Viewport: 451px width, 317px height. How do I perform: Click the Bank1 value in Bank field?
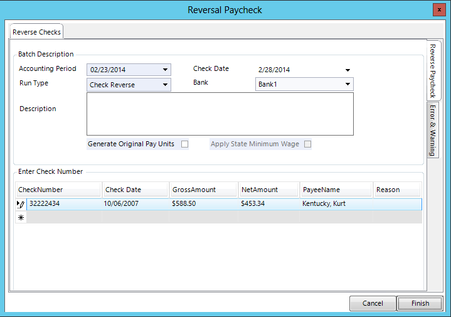point(267,84)
